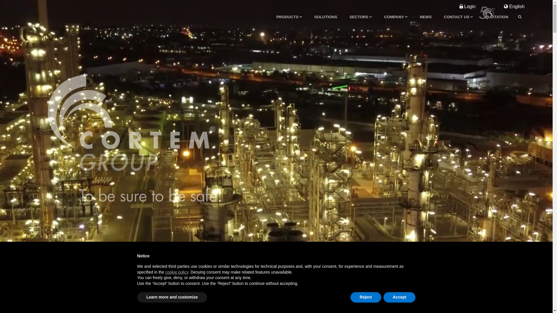
Task: Go to the NEWS section
Action: pyautogui.click(x=426, y=17)
